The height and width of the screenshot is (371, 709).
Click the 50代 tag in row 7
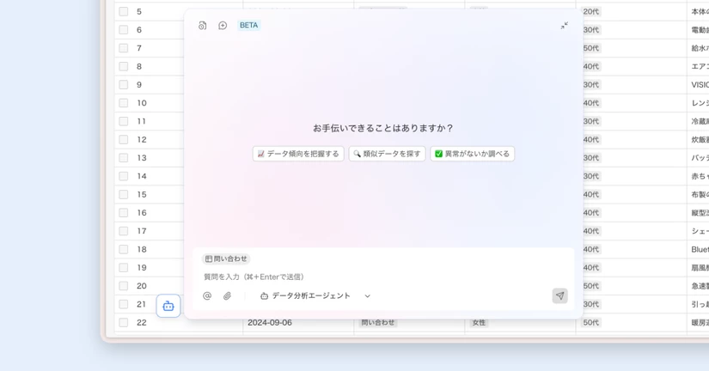(x=591, y=48)
